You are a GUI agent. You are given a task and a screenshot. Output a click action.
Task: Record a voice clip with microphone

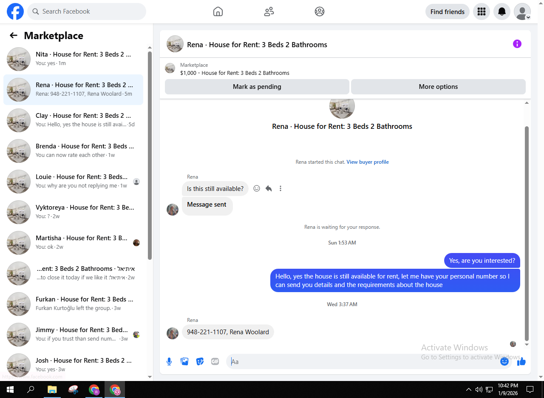[169, 361]
